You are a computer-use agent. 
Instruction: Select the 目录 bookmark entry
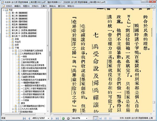[17, 45]
